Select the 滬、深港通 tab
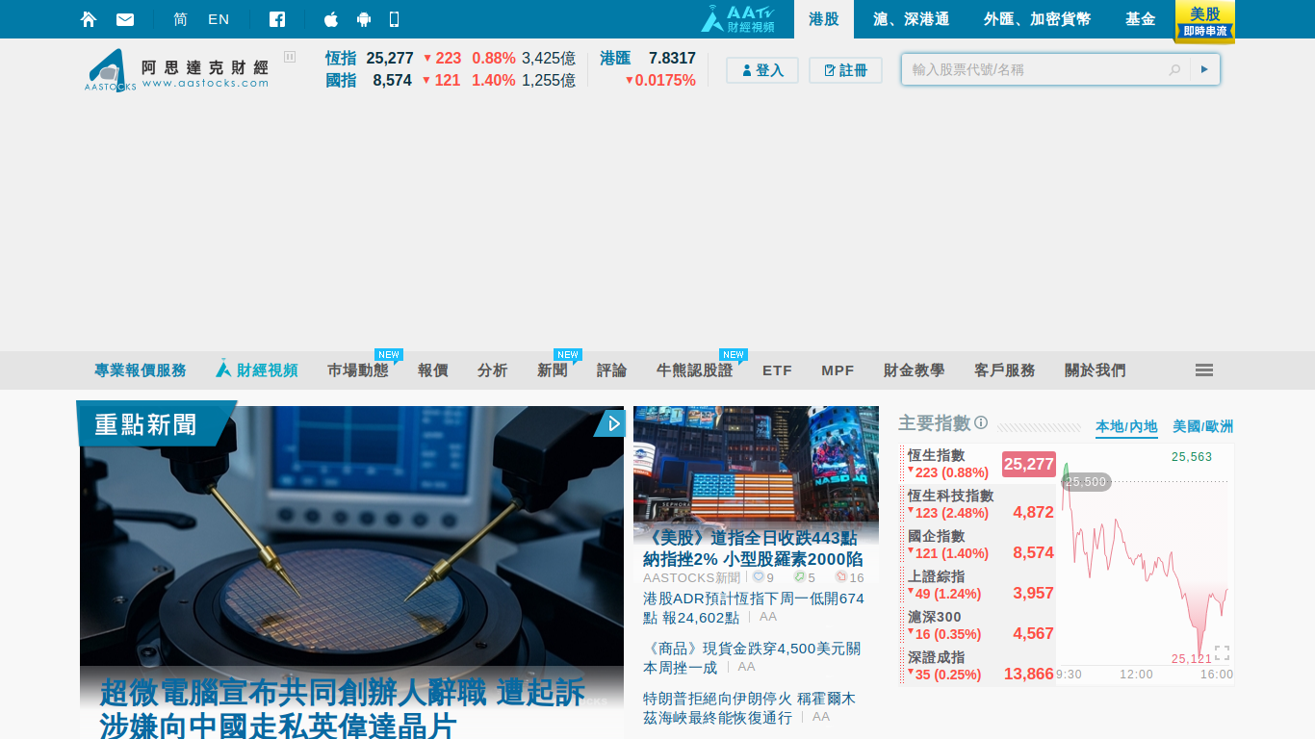Image resolution: width=1315 pixels, height=739 pixels. pos(912,19)
